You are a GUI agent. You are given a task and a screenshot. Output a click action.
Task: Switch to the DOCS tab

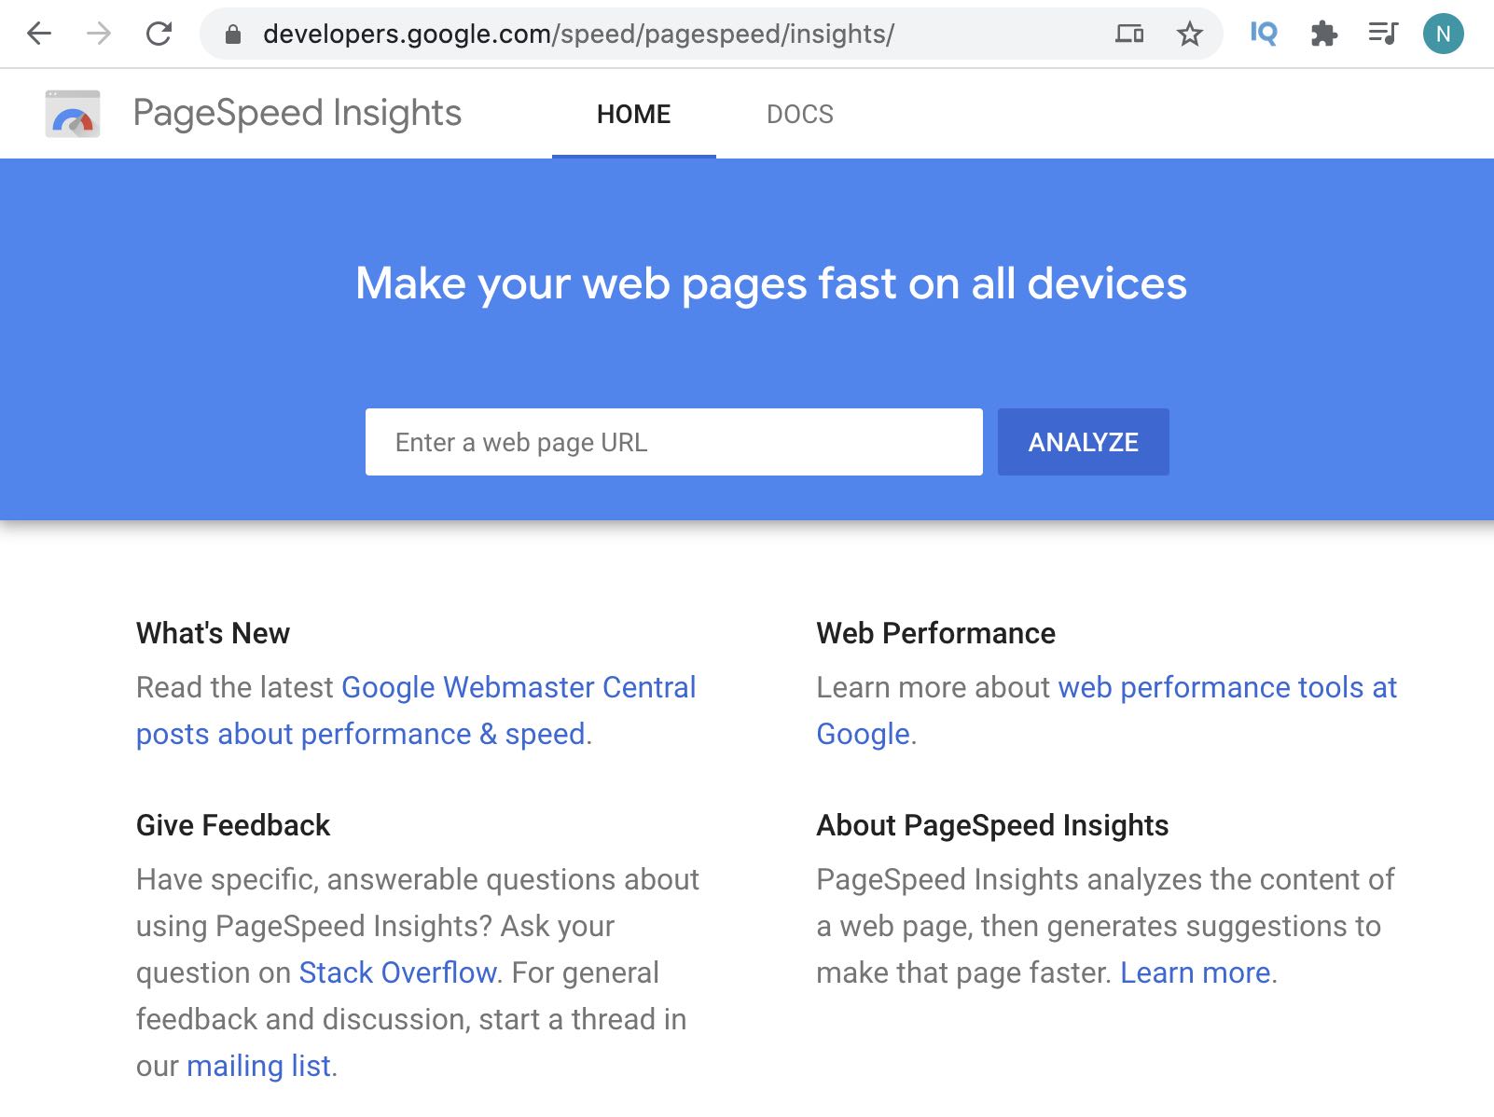point(800,114)
